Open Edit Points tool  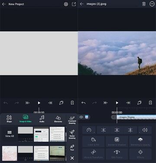coord(117,154)
